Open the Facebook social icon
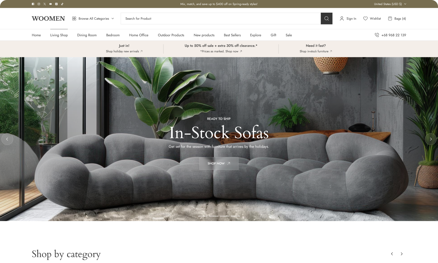Screen dimensions: 438x263 [33, 4]
